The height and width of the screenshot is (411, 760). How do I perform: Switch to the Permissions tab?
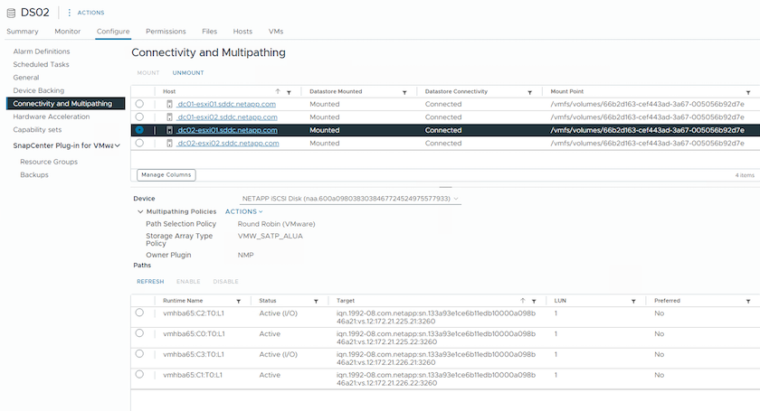(x=166, y=32)
